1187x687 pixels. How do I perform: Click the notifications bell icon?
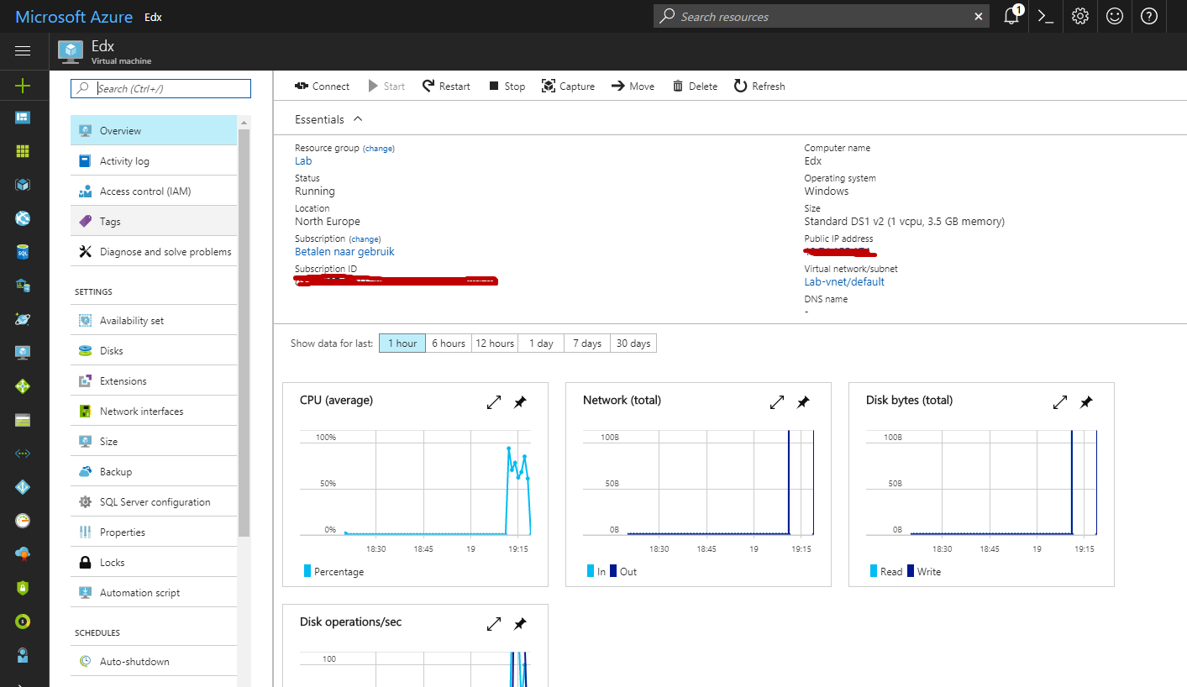1011,16
